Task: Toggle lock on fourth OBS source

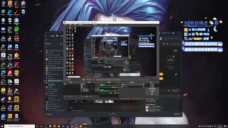Action: click(x=98, y=89)
